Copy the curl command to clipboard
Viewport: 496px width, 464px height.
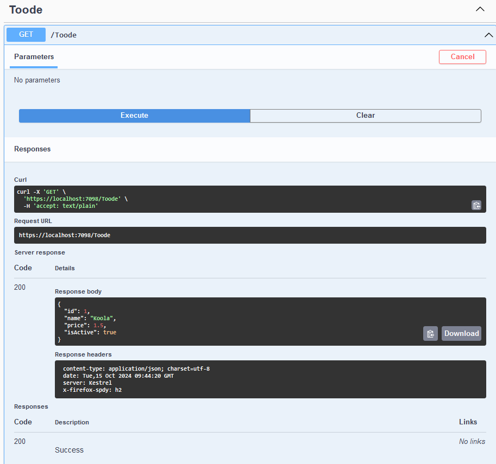coord(476,205)
